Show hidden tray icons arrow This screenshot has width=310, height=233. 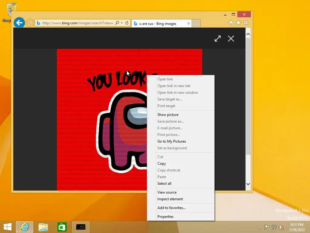pos(259,227)
